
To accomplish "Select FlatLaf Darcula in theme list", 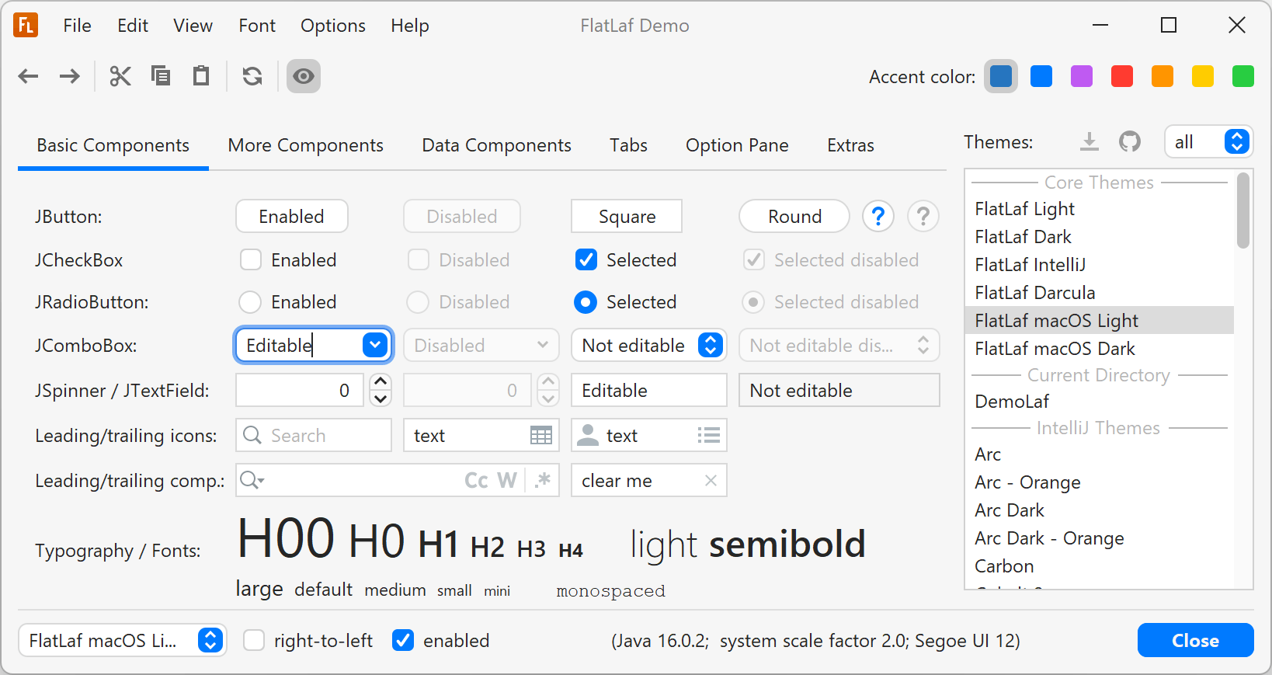I will click(x=1035, y=293).
